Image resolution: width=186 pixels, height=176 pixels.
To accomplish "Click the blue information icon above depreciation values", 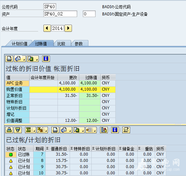I will tap(46, 59).
